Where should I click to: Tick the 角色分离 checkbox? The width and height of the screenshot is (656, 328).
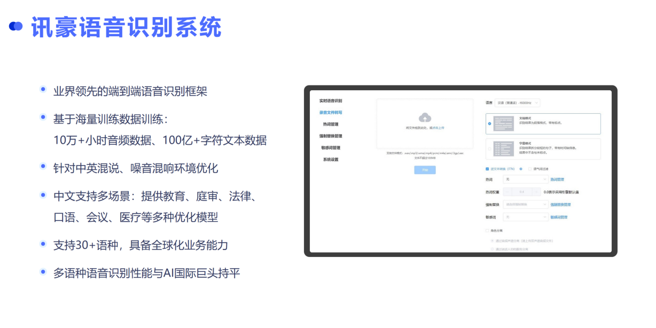[487, 231]
